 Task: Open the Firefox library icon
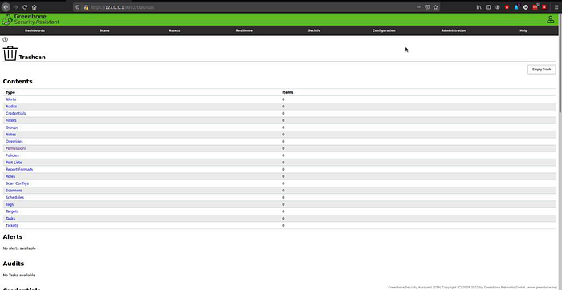[479, 7]
